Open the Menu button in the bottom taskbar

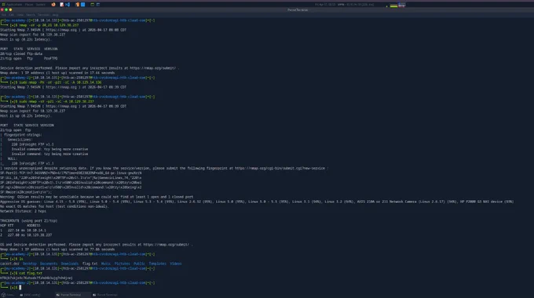(x=8, y=295)
